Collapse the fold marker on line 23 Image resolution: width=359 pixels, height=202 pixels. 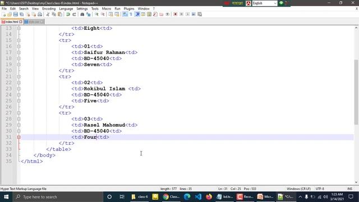tap(19, 89)
